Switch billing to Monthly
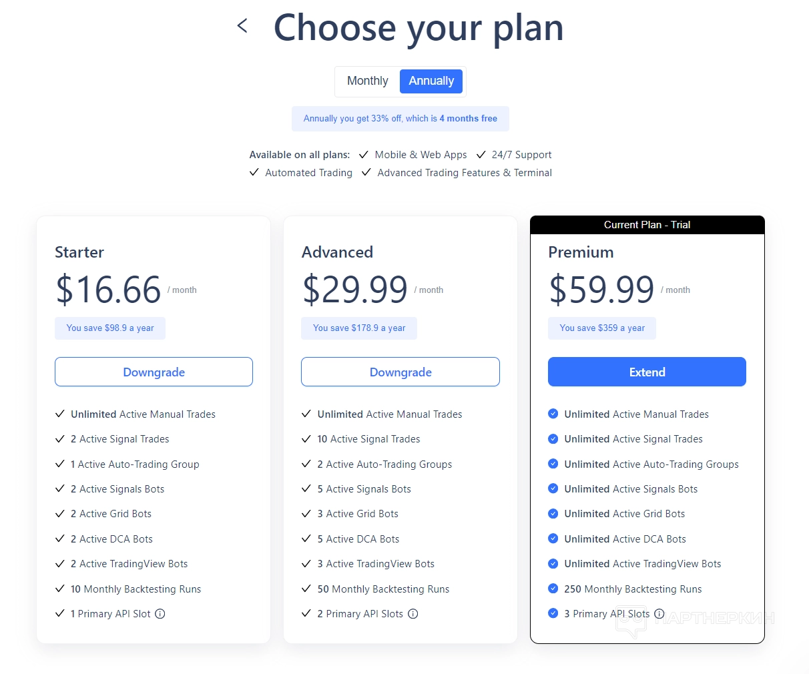809x674 pixels. point(367,81)
